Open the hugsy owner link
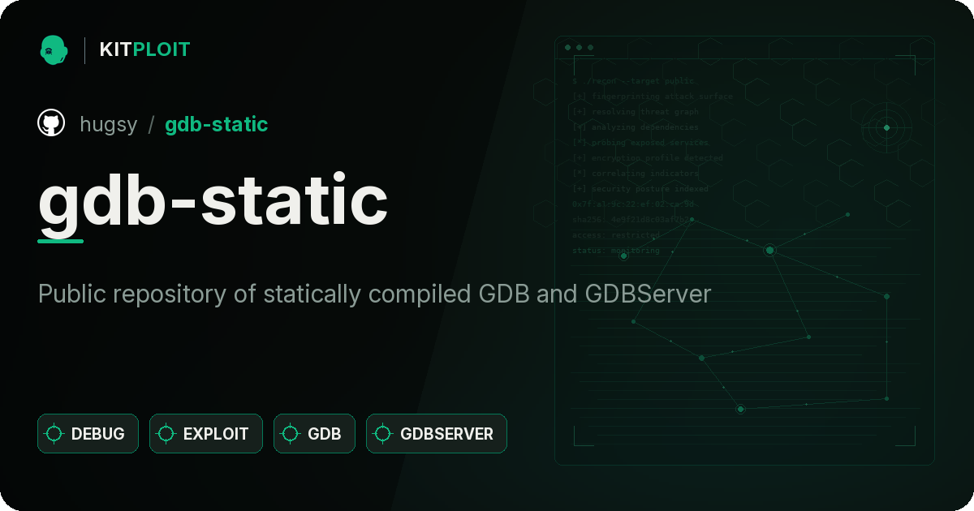The image size is (974, 511). pos(109,124)
